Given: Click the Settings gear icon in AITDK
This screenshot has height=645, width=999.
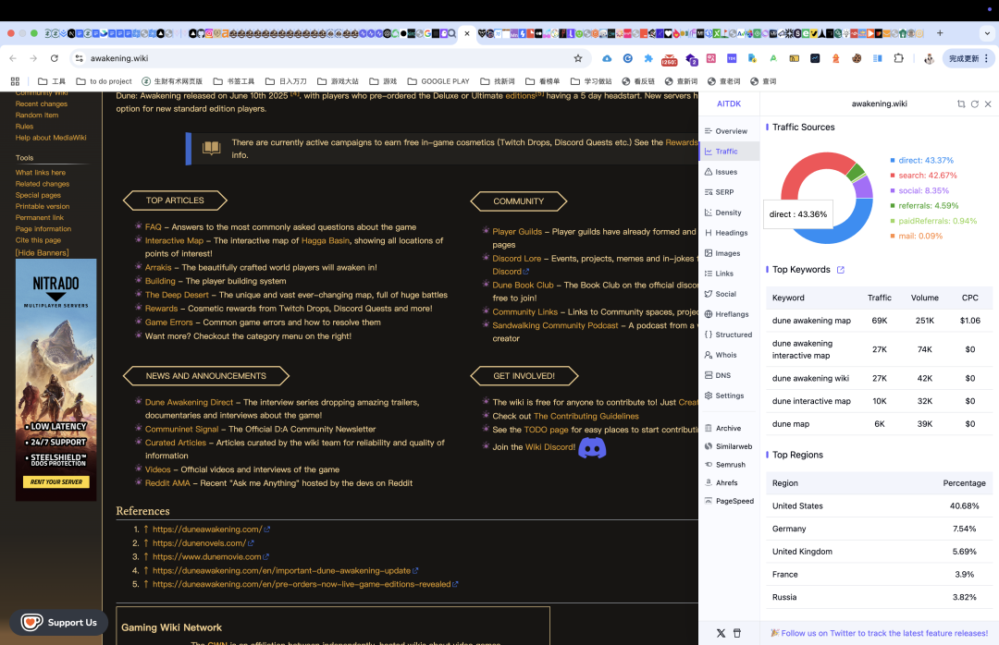Looking at the screenshot, I should pyautogui.click(x=709, y=396).
